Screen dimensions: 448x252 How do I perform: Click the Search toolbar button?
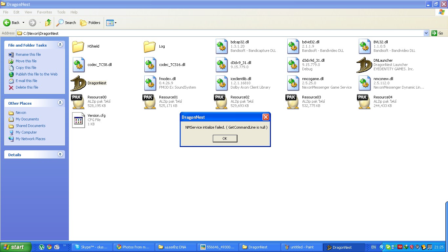66,23
